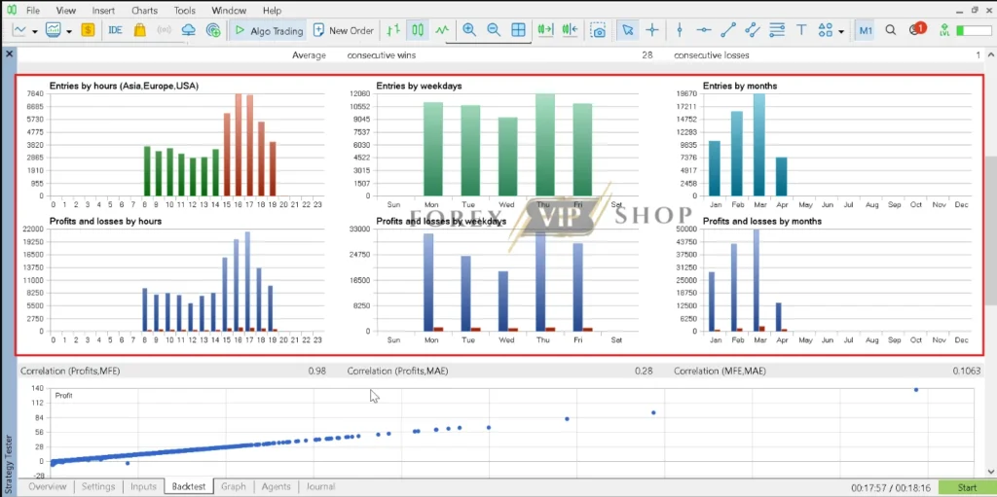Expand the chart templates dropdown arrow
Screen dimensions: 997x497
[69, 30]
